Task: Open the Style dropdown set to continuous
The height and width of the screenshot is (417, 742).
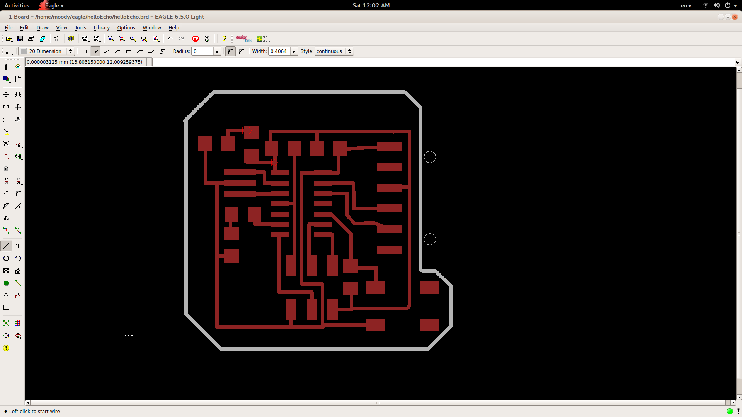Action: coord(334,51)
